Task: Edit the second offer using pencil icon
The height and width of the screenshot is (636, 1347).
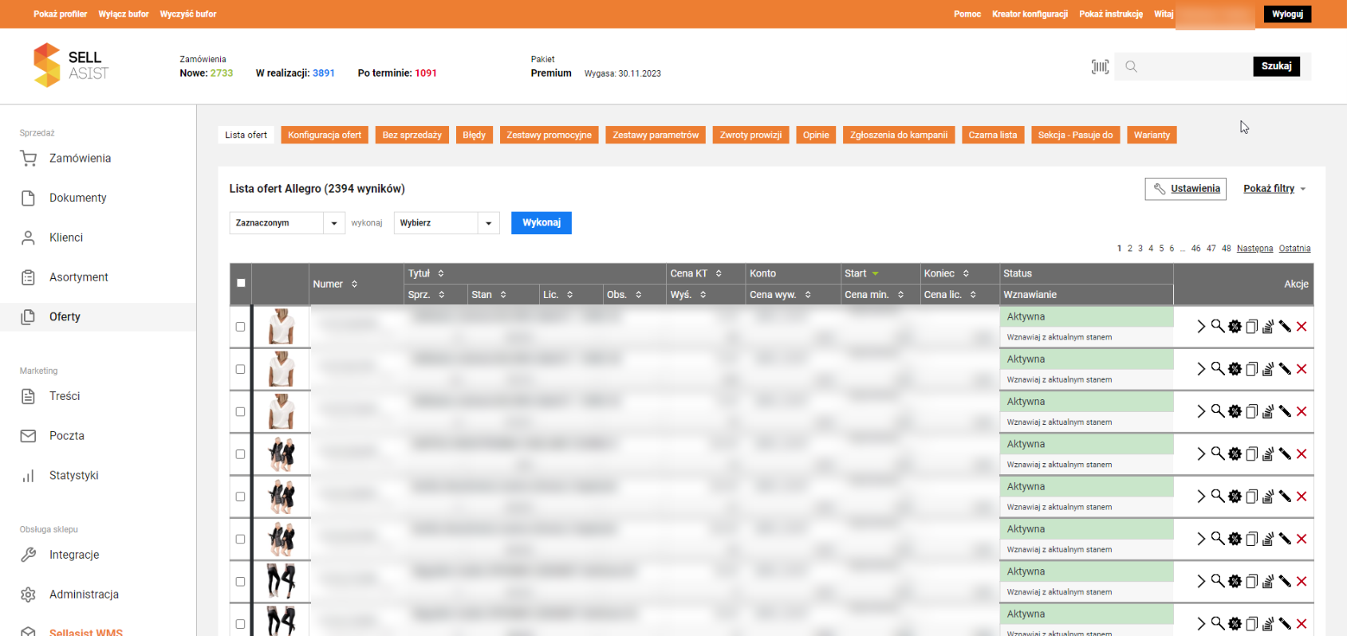Action: click(1285, 368)
